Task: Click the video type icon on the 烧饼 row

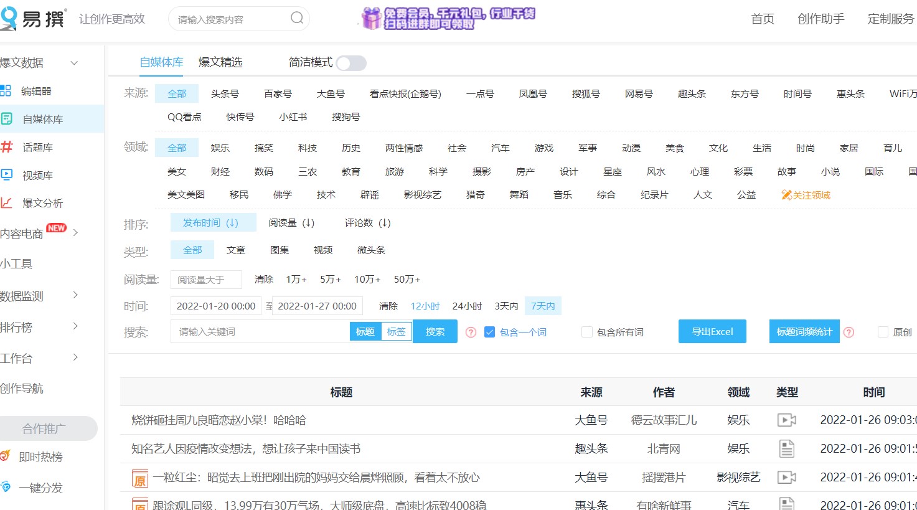Action: click(786, 420)
